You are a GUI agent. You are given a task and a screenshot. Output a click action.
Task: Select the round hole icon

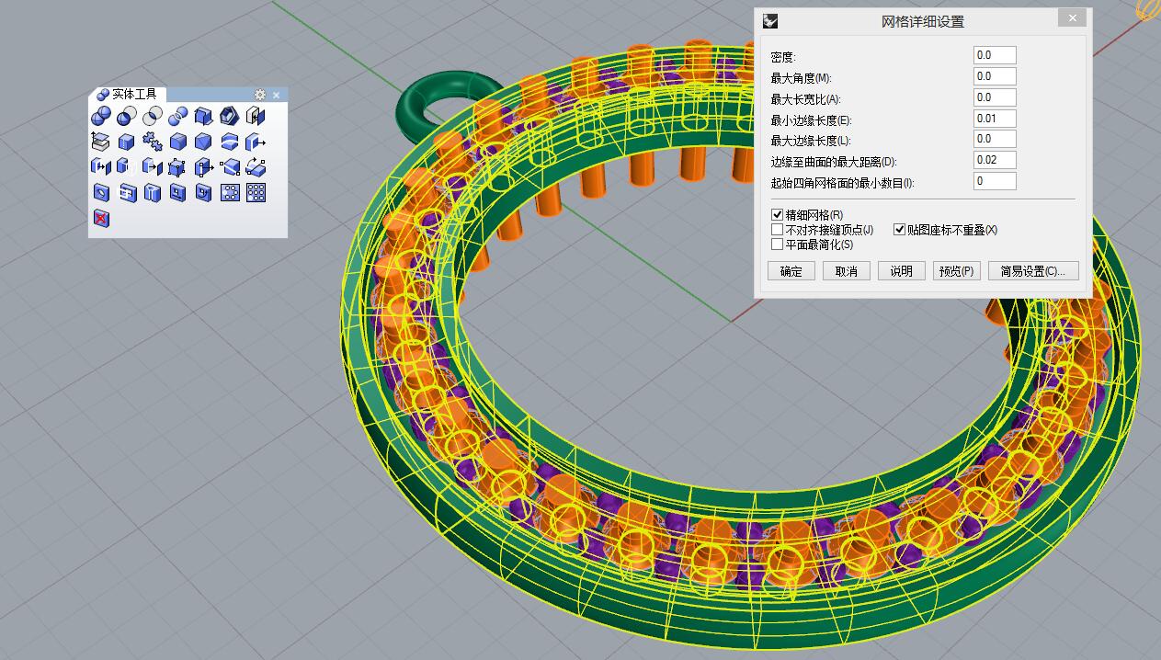(101, 193)
